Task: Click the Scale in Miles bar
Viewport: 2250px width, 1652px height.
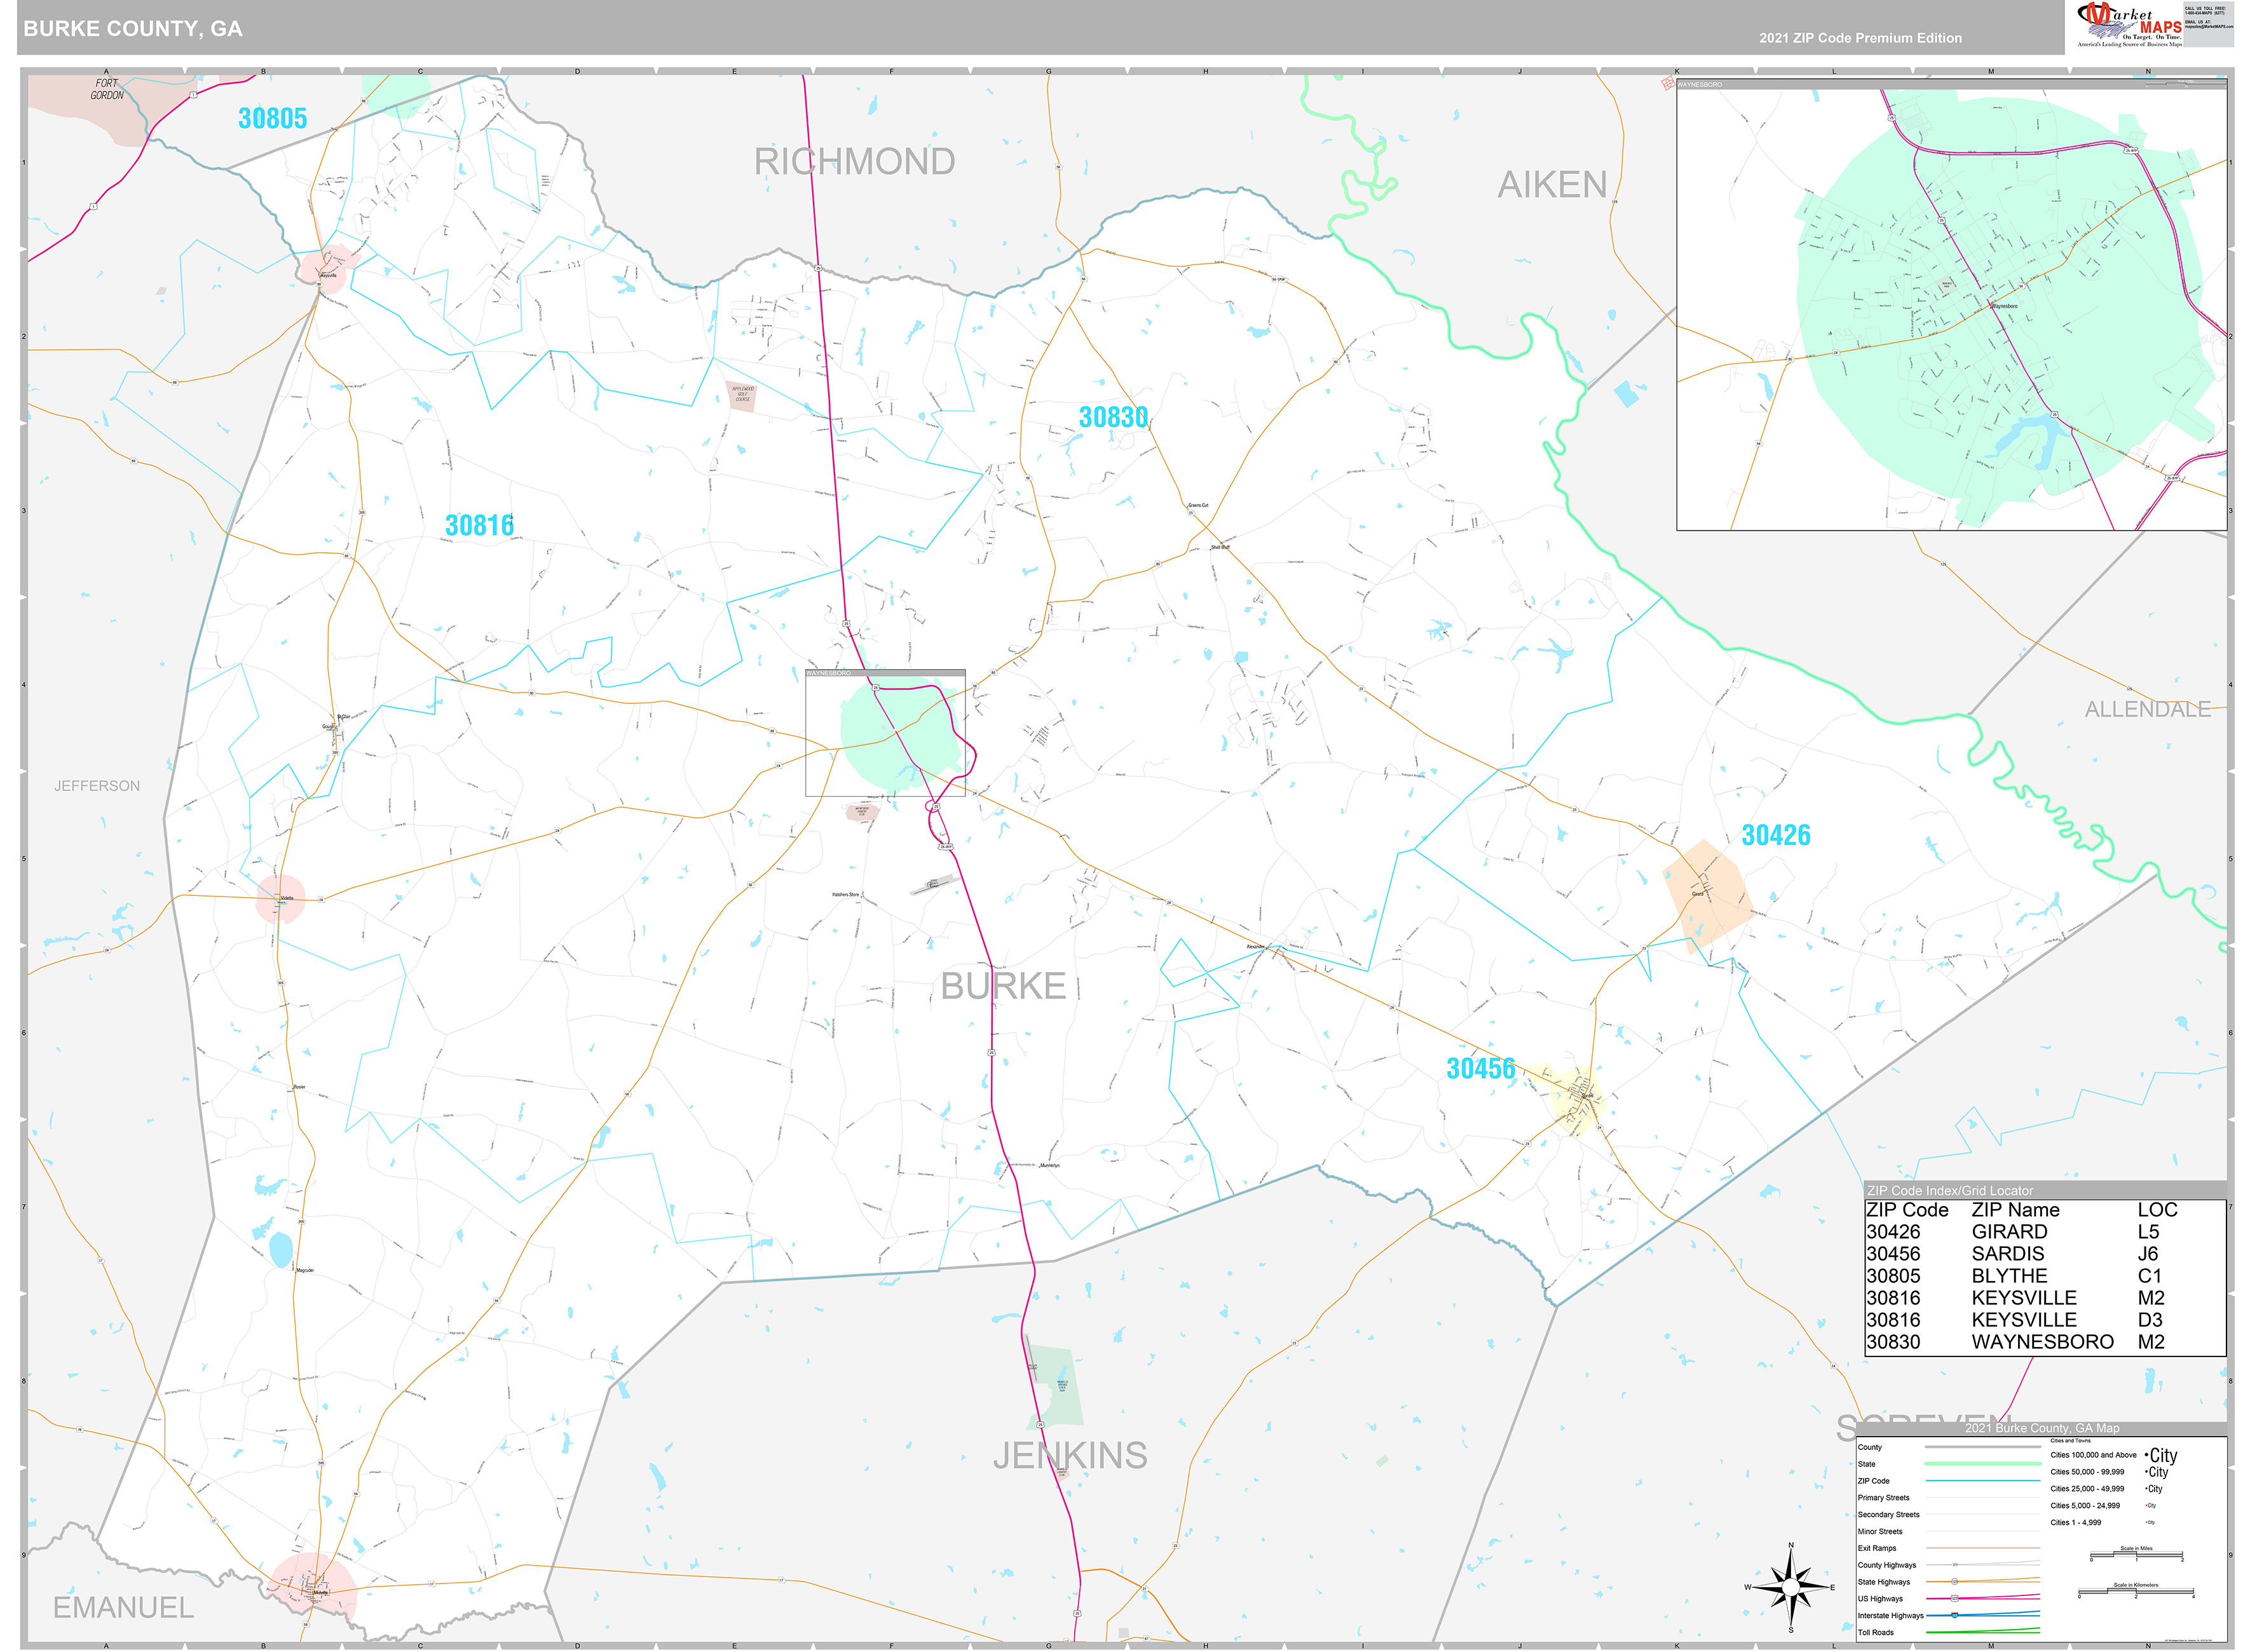Action: coord(2137,1554)
